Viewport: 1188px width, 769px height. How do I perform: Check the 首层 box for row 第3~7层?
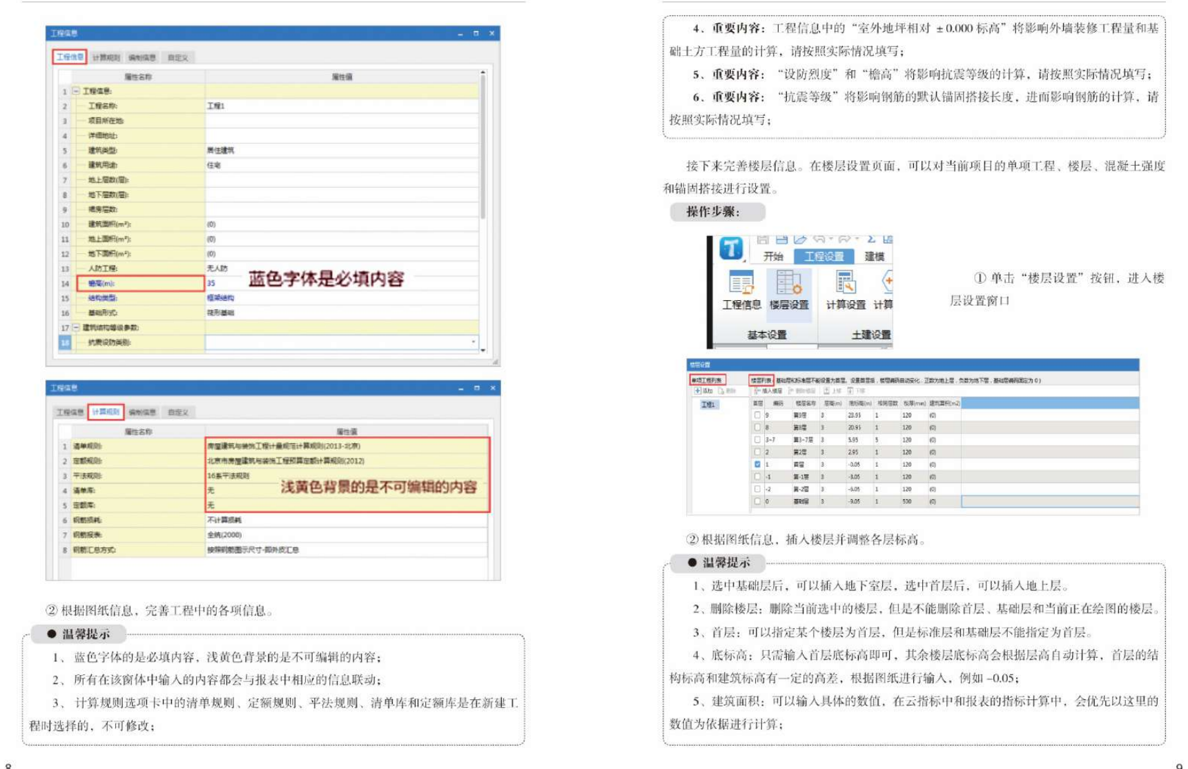point(757,440)
